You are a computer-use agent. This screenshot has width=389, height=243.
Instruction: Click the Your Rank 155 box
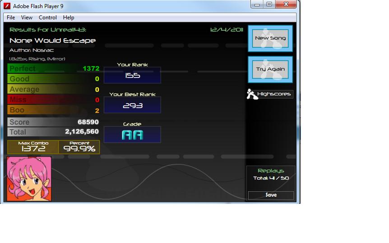132,75
